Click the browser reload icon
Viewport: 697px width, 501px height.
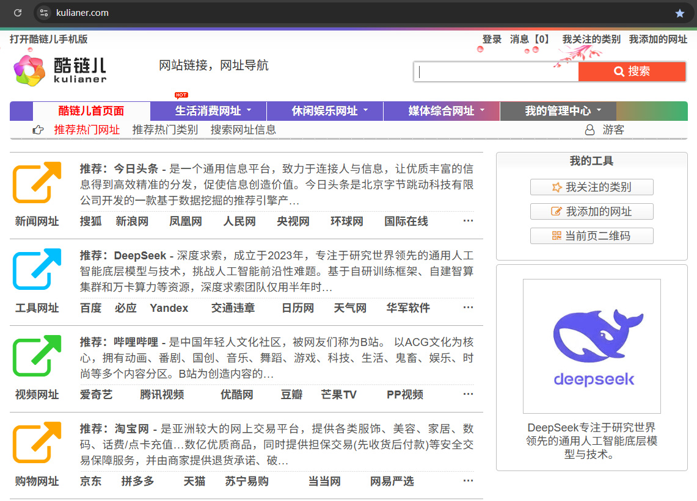coord(18,13)
